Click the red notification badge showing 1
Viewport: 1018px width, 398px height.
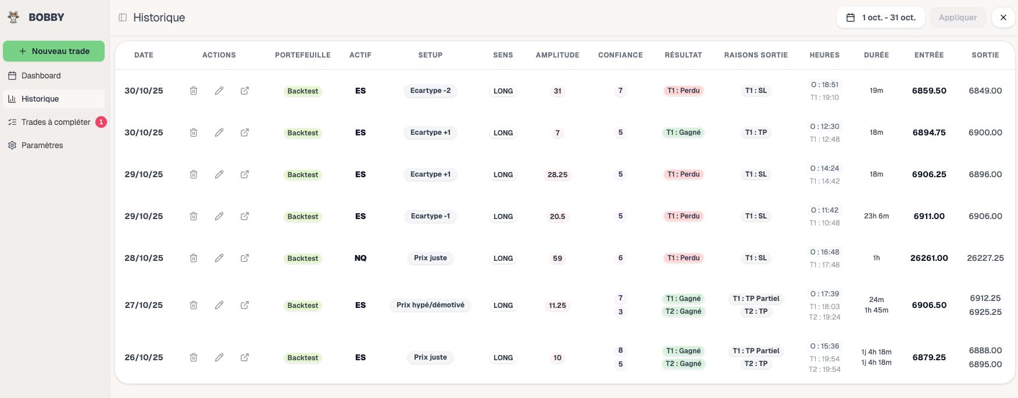tap(100, 122)
